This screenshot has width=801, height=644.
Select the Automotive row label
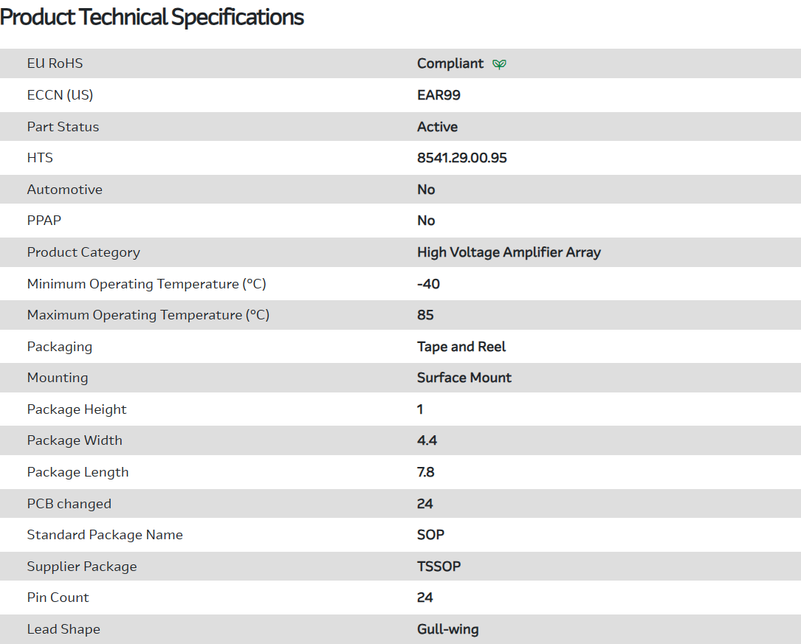(64, 190)
